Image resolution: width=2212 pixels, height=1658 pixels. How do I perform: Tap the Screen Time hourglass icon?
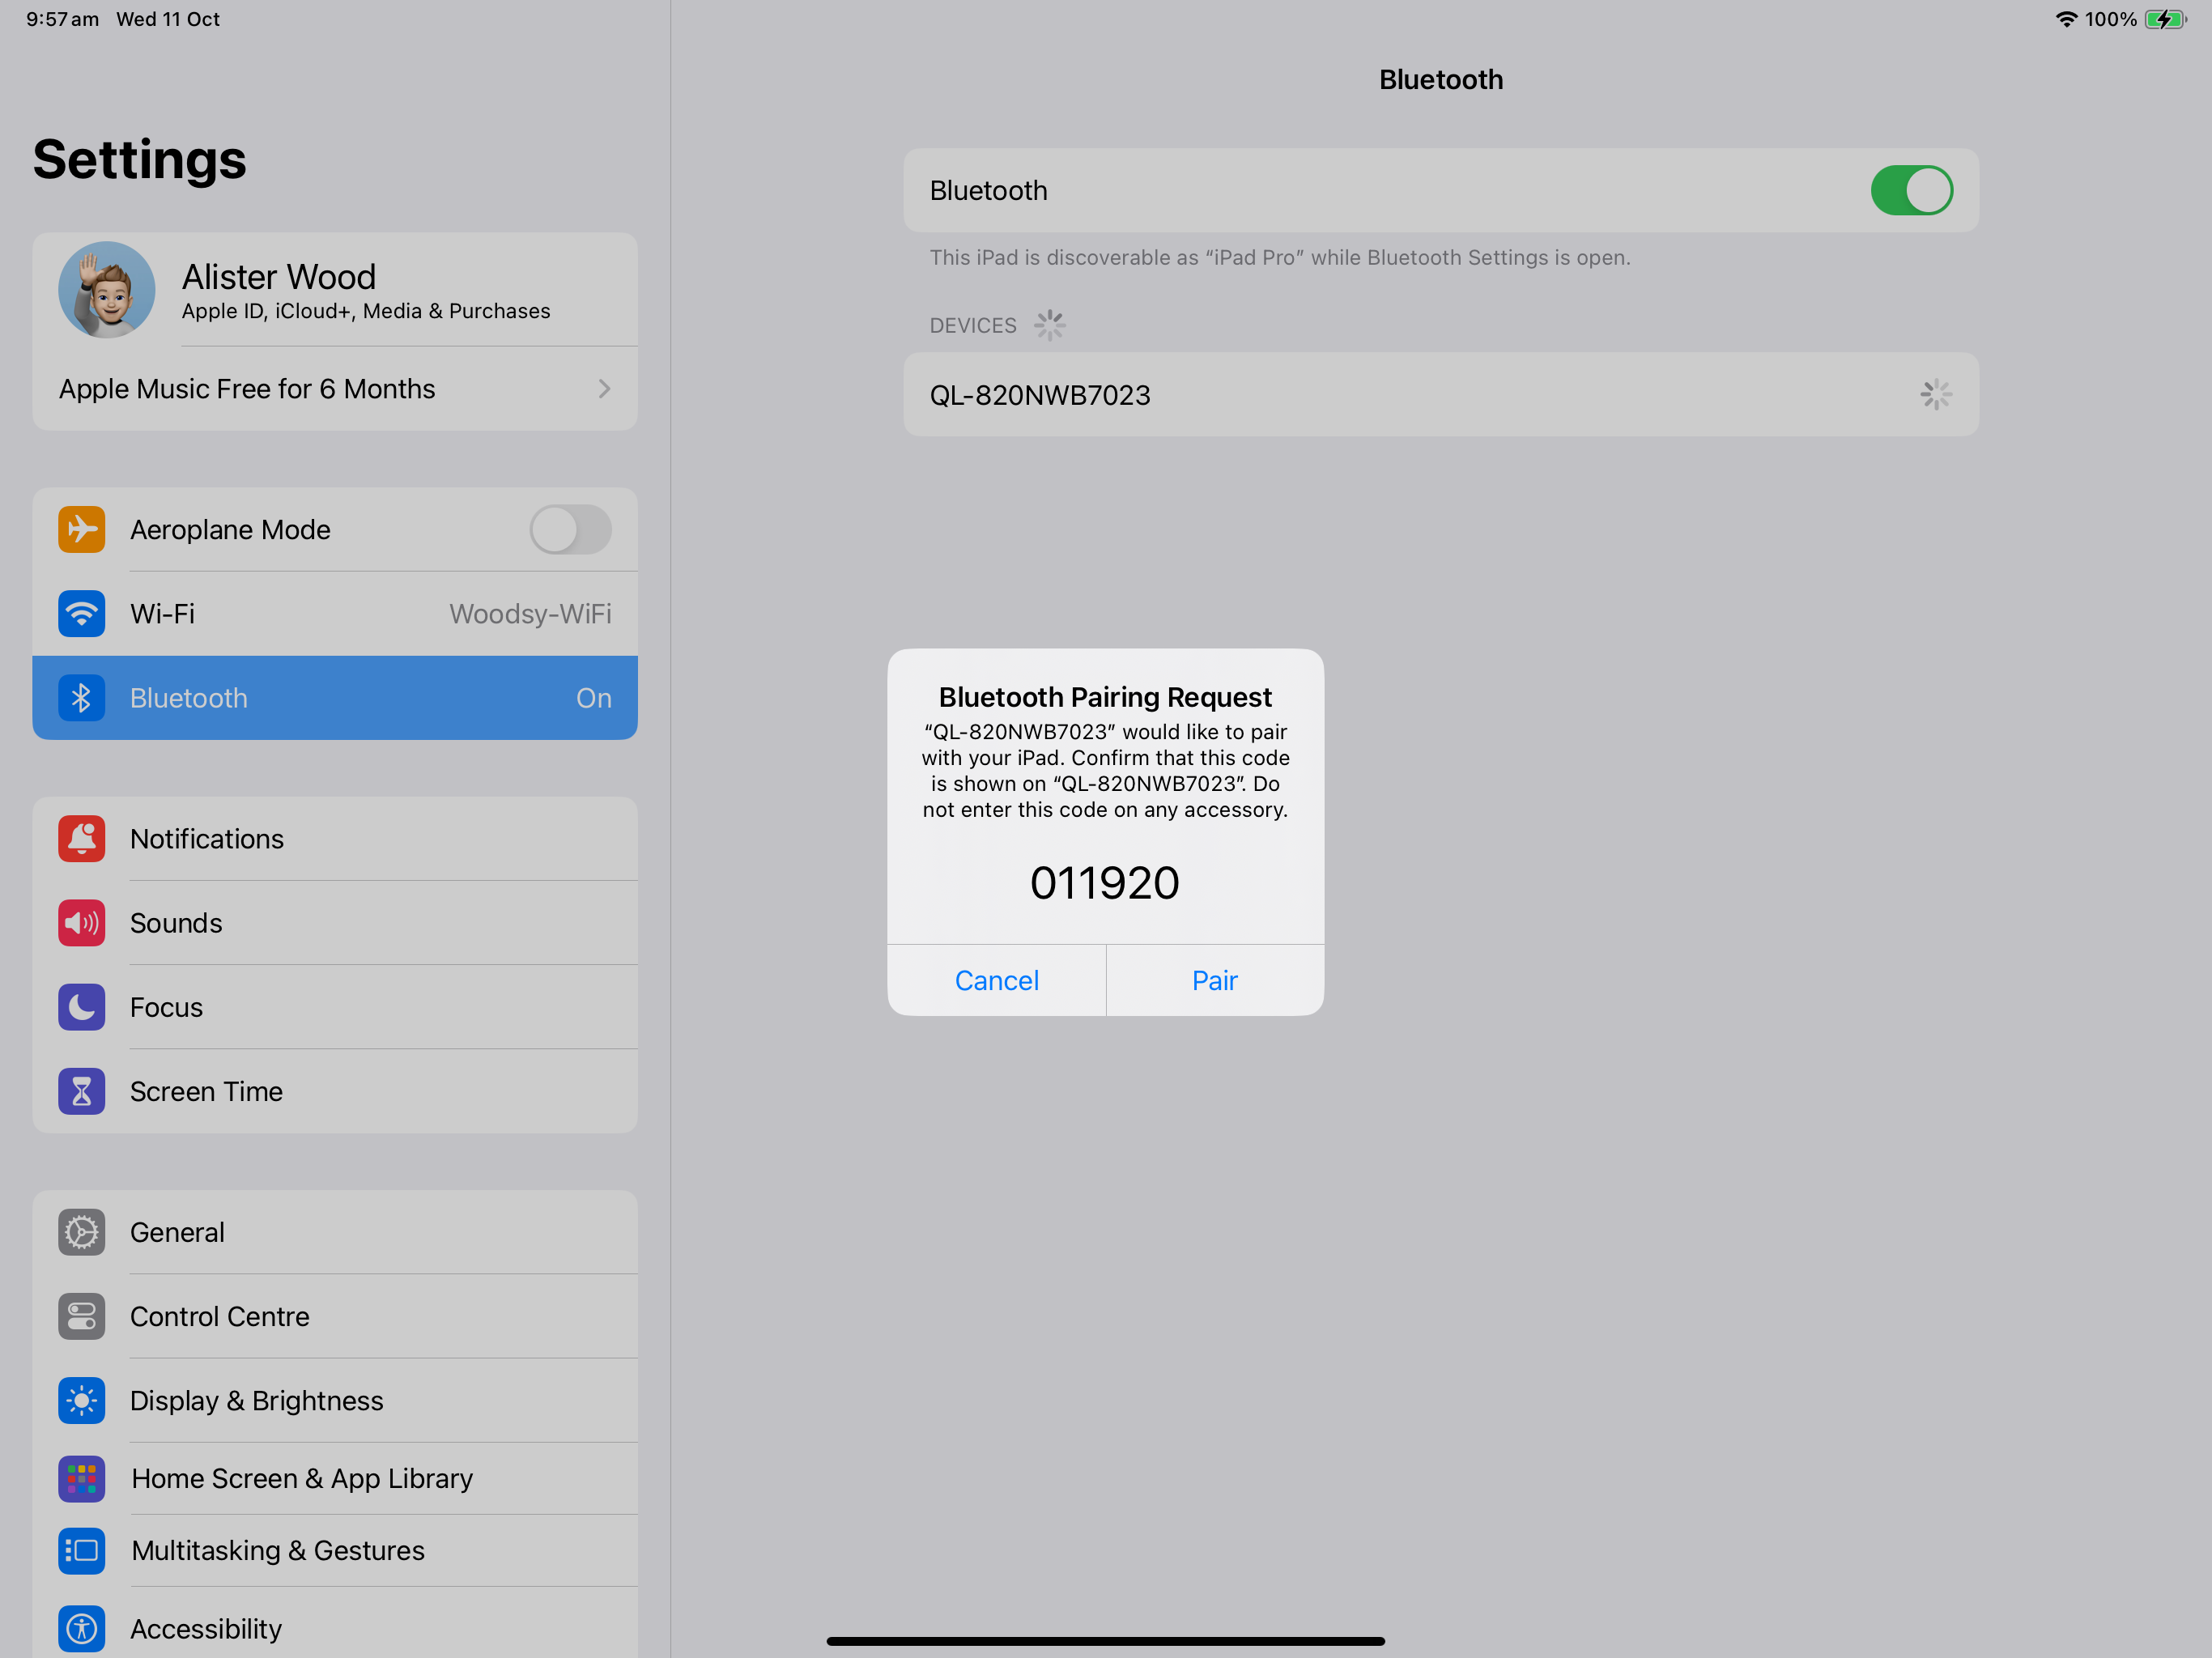(x=82, y=1091)
